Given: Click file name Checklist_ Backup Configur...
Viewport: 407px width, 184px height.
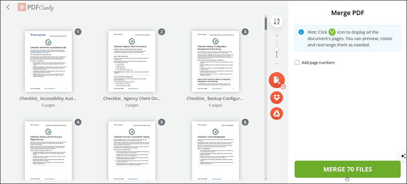Looking at the screenshot, I should tap(215, 98).
